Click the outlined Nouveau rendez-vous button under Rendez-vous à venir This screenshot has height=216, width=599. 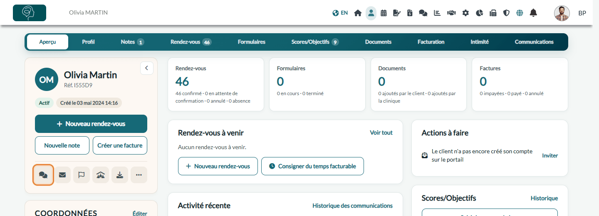(218, 166)
